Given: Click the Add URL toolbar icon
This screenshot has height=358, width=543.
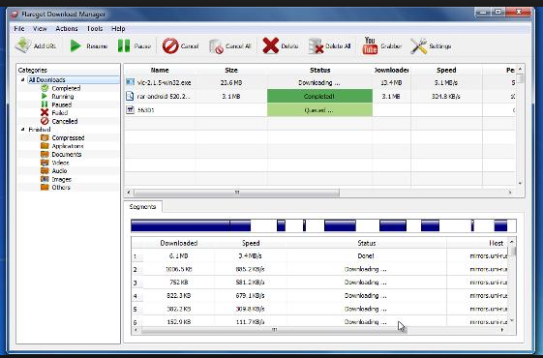Looking at the screenshot, I should 23,45.
